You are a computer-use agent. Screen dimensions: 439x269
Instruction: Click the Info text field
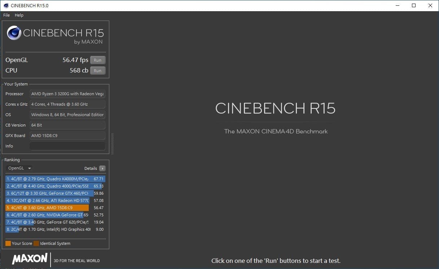click(x=67, y=146)
